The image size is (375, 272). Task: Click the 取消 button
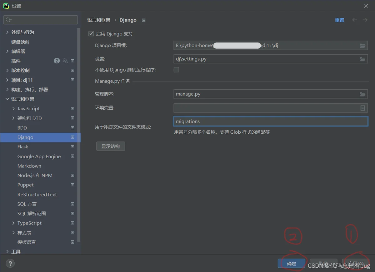coord(324,264)
